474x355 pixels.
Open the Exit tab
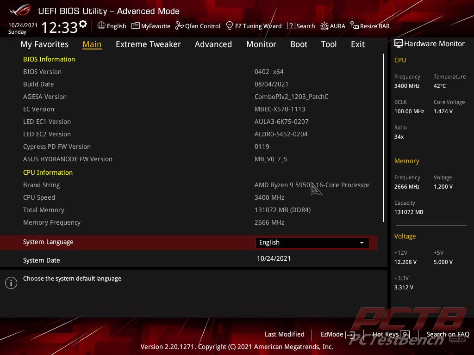[x=357, y=44]
